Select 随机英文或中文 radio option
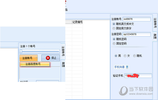This screenshot has width=158, height=100. coord(114,24)
